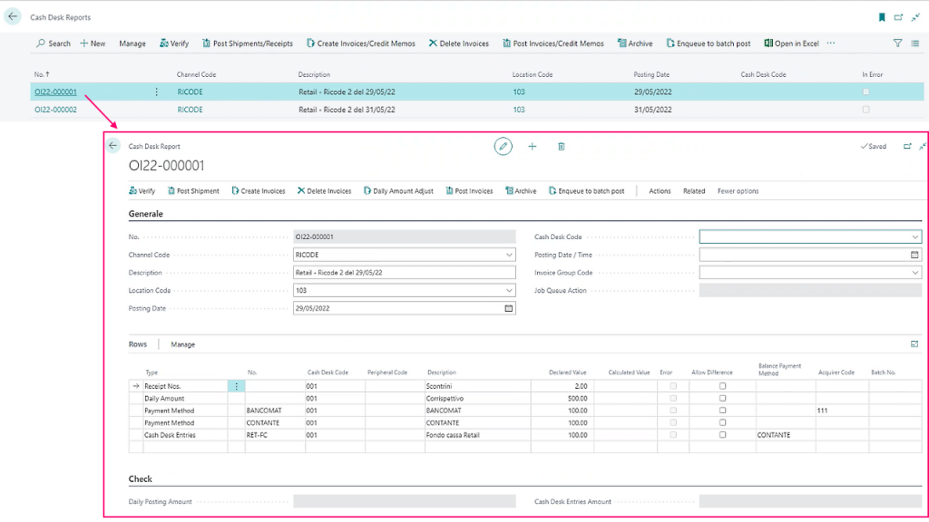The image size is (929, 522).
Task: Click Delete Invoices in the list toolbar
Action: (458, 43)
